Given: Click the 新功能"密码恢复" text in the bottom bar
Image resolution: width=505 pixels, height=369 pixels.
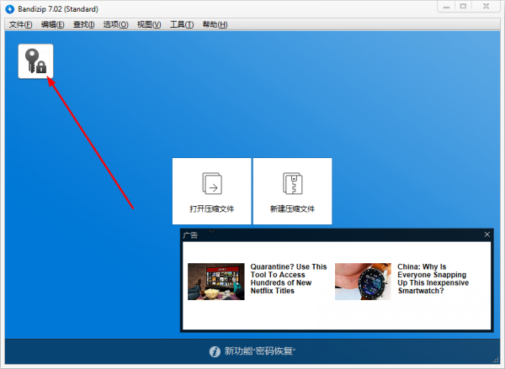Looking at the screenshot, I should [260, 351].
